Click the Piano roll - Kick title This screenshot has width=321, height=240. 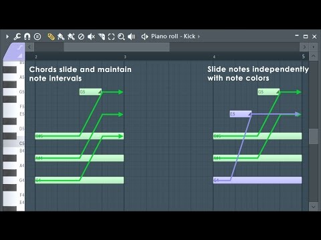[173, 36]
